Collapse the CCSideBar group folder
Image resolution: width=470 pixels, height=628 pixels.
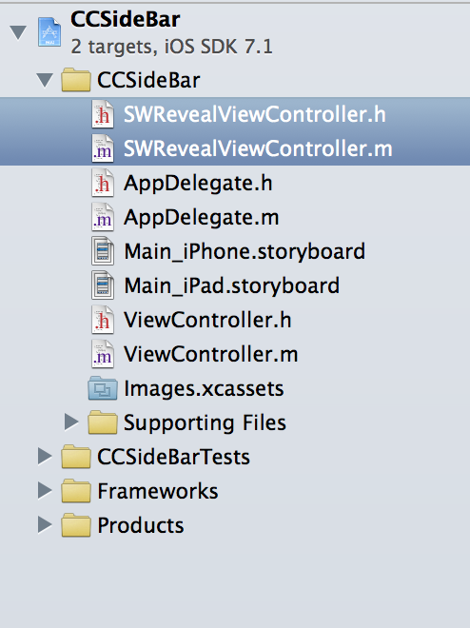click(x=45, y=80)
